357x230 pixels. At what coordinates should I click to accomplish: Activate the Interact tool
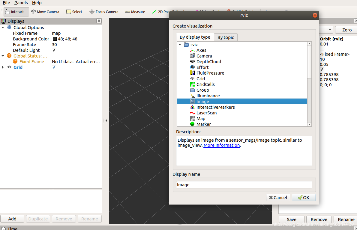coord(16,12)
